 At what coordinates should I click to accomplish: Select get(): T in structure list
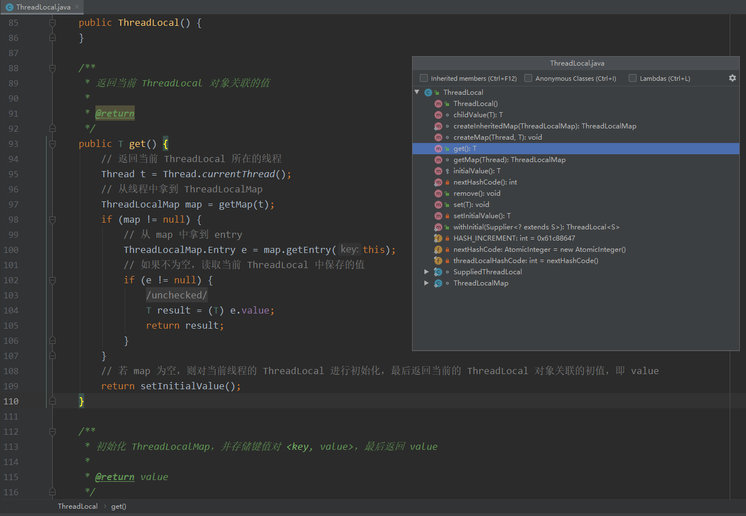click(576, 149)
